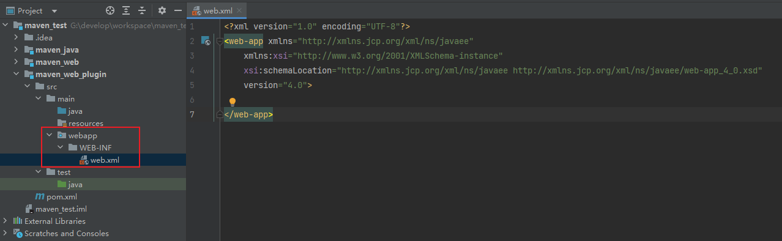This screenshot has width=782, height=241.
Task: Click the Select Opened File target icon
Action: 110,10
